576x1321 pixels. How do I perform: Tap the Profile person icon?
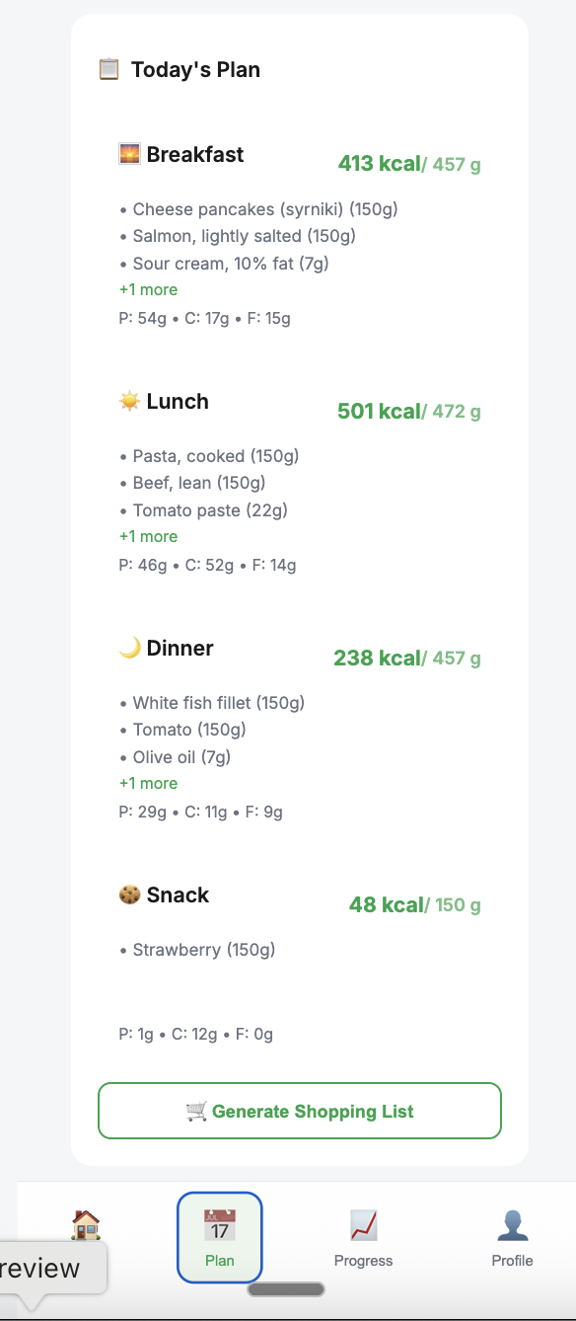pos(512,1223)
